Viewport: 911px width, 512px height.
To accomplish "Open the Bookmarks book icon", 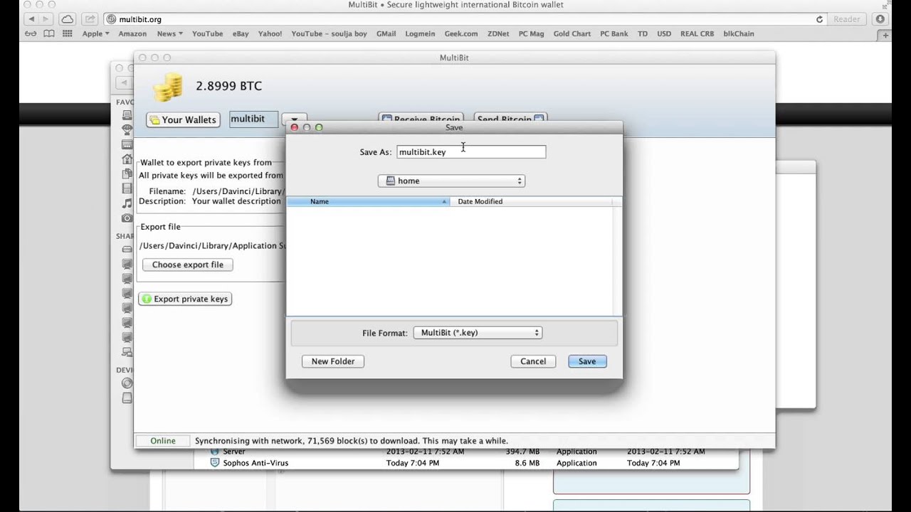I will coord(49,33).
